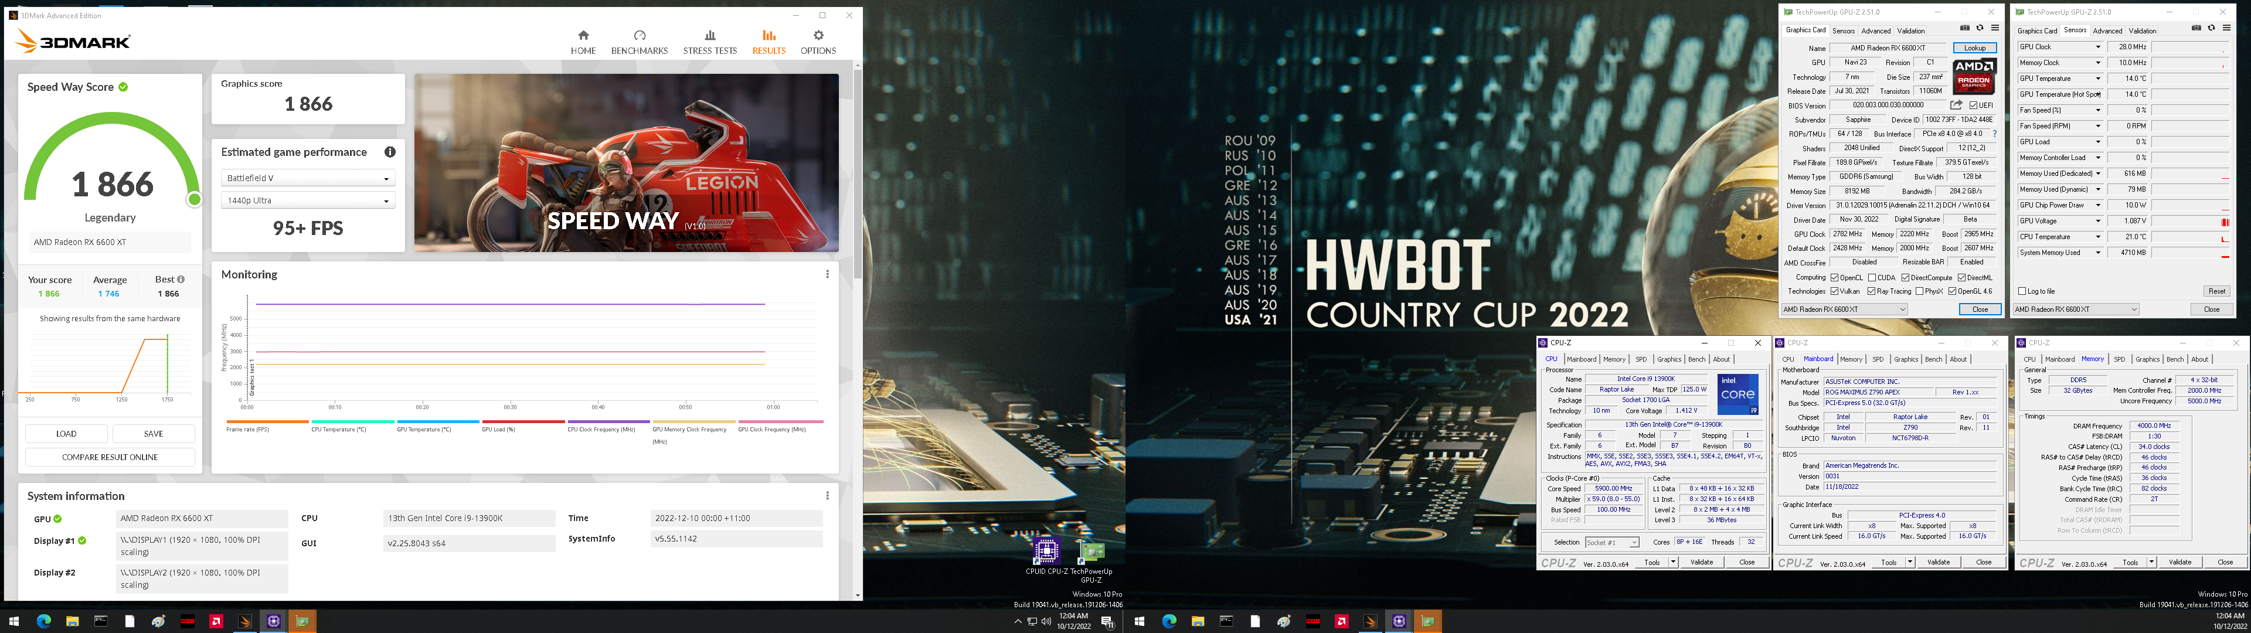Click SAVE button in 3DMark

pos(153,434)
